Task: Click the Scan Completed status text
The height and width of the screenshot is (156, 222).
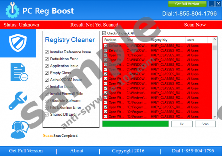Action: click(x=66, y=136)
